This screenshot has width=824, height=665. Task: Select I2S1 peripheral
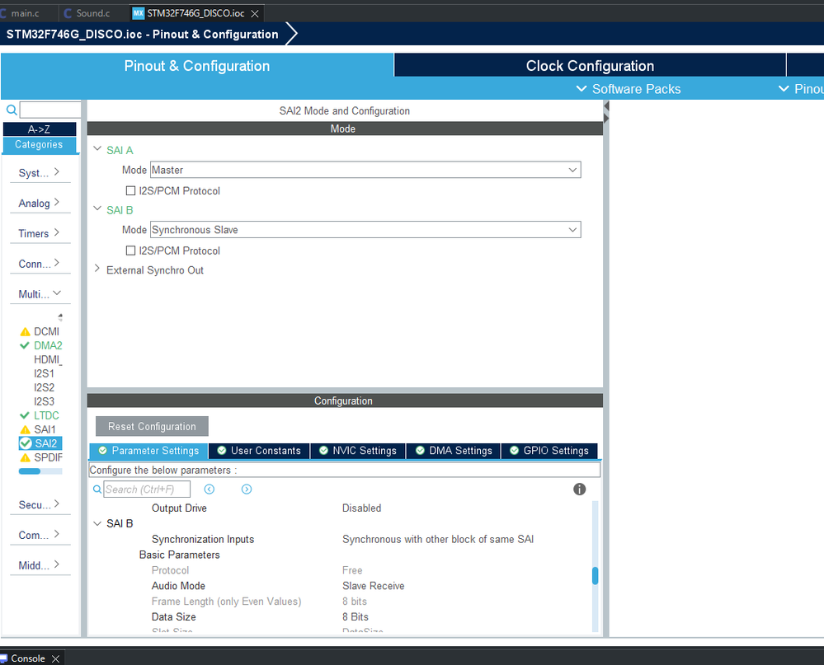pos(45,373)
